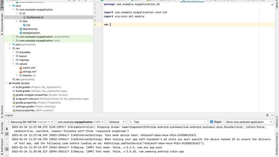Clear the Logcat search field text

[x=205, y=122]
